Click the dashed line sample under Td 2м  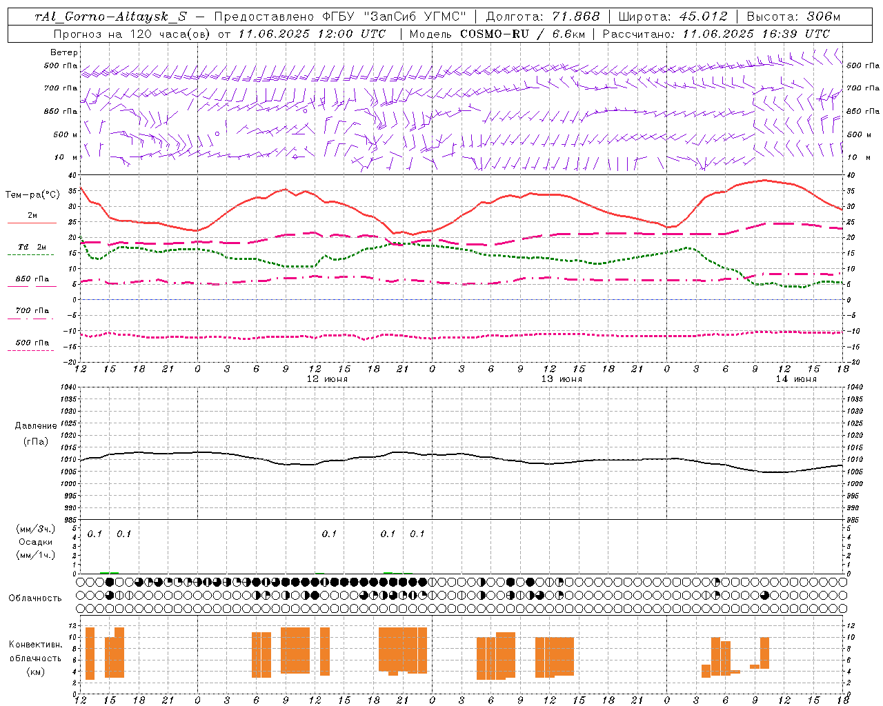pos(30,255)
